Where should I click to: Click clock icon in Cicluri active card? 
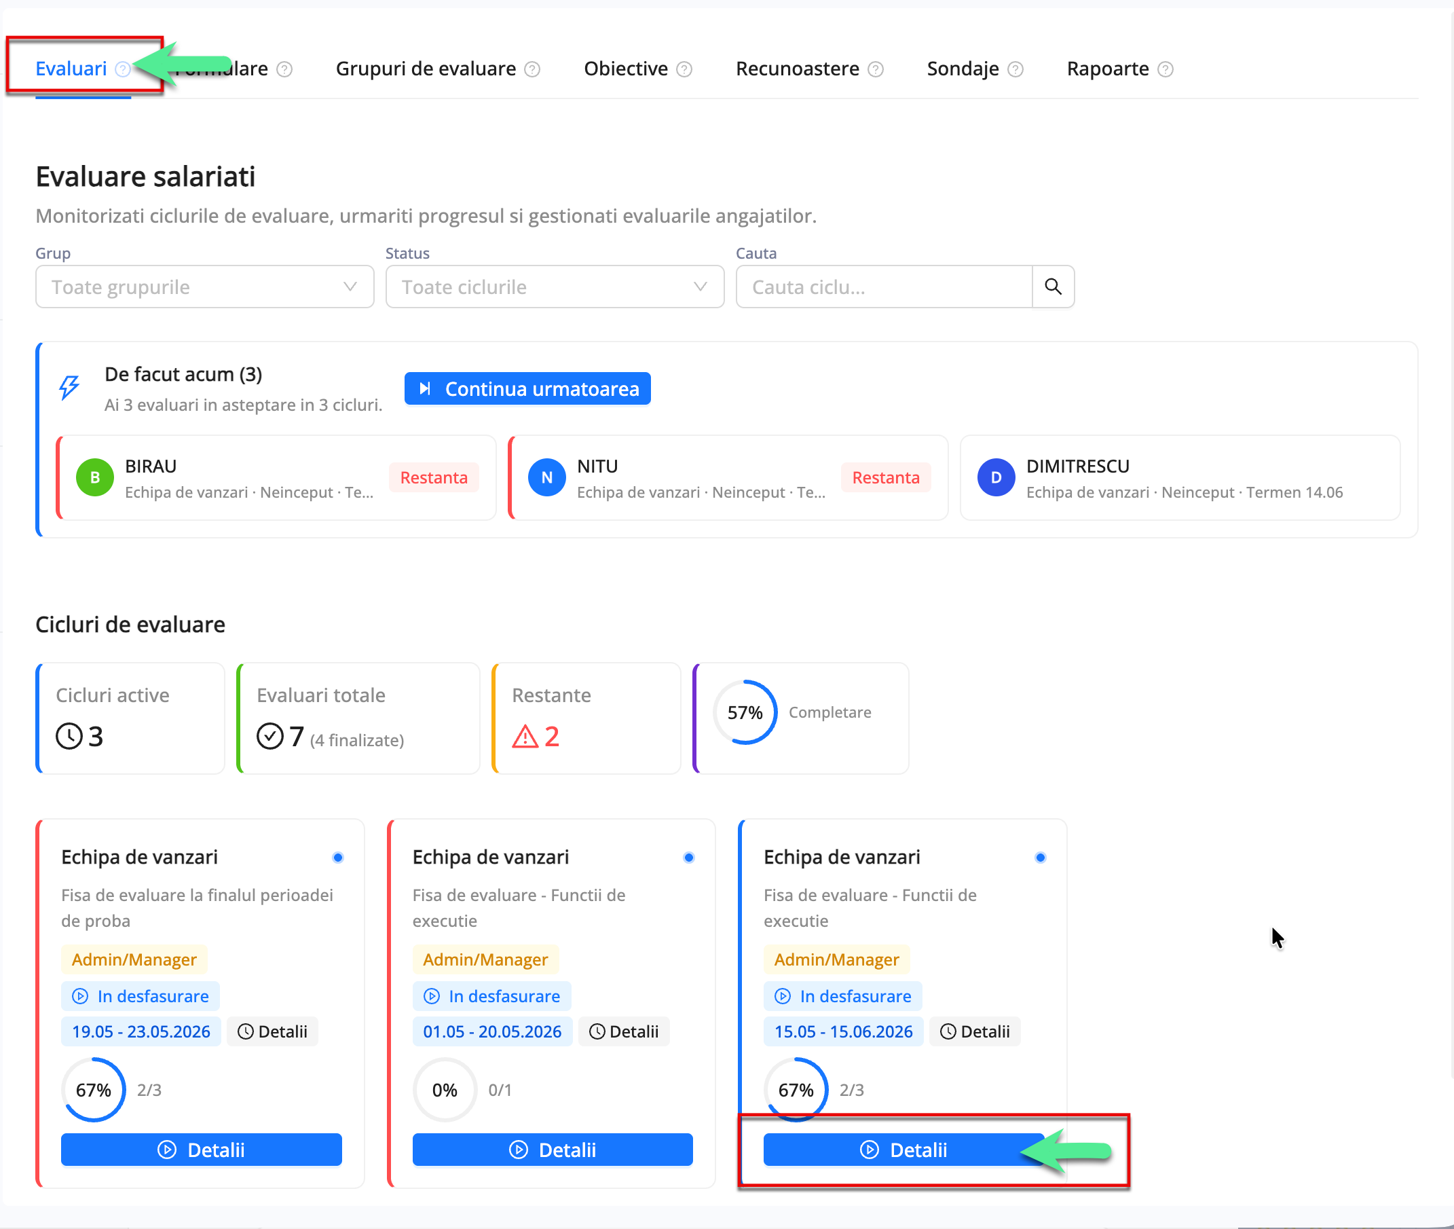(x=69, y=736)
